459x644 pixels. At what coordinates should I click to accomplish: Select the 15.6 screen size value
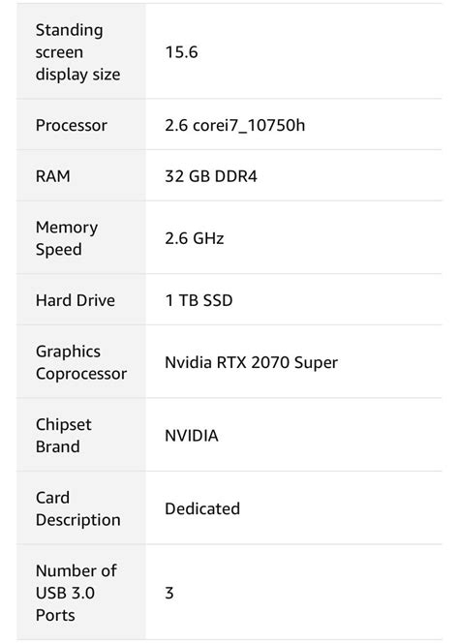(181, 52)
